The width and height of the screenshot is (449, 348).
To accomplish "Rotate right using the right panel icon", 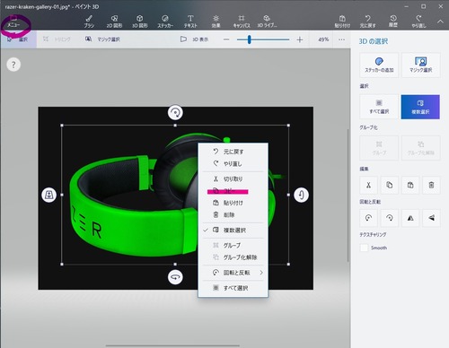I will [x=390, y=218].
